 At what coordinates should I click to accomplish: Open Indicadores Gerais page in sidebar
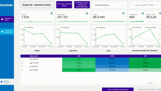(7, 19)
